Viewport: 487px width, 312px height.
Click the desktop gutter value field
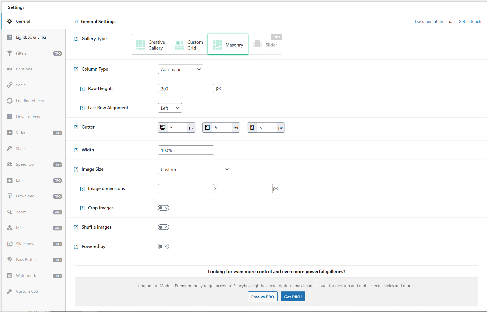(x=178, y=128)
